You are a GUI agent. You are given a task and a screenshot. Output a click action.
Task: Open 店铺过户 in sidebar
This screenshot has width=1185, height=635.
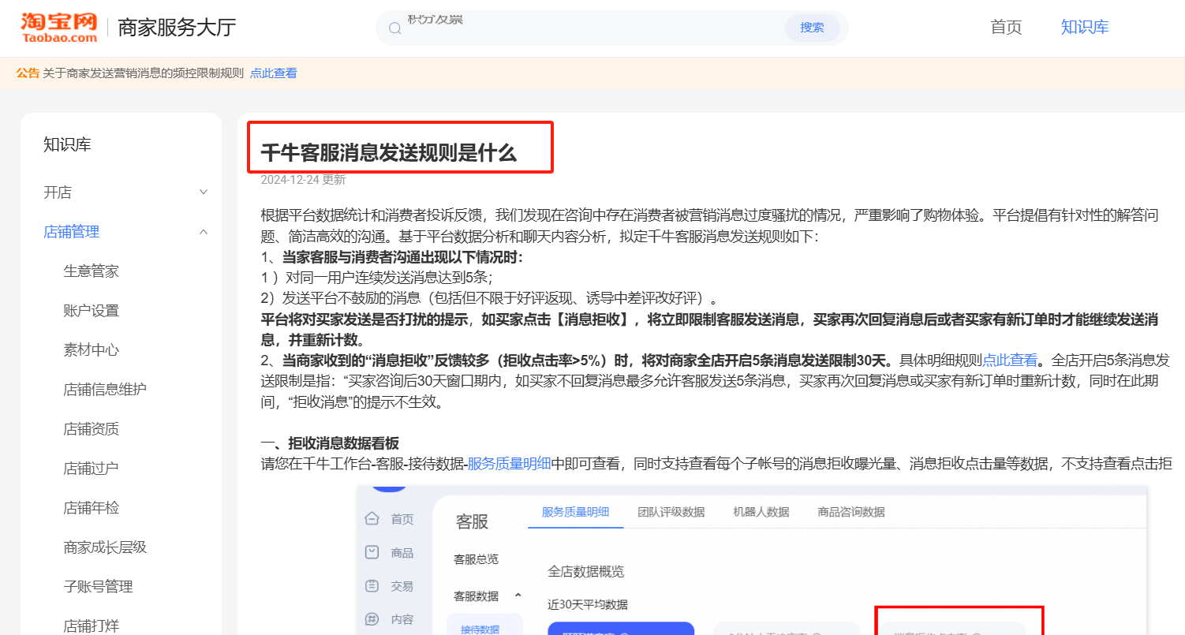point(92,469)
